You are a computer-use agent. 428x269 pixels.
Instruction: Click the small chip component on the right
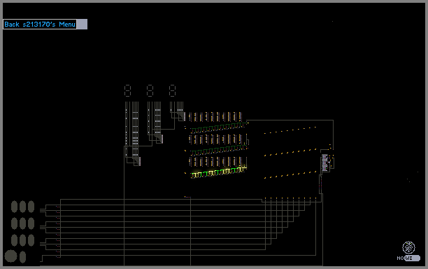click(x=324, y=163)
